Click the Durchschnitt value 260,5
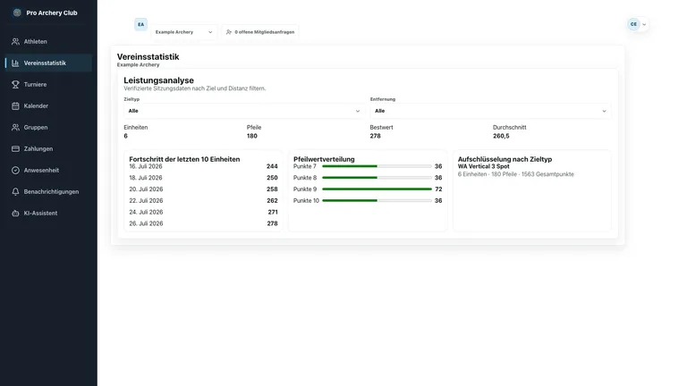 click(x=501, y=136)
